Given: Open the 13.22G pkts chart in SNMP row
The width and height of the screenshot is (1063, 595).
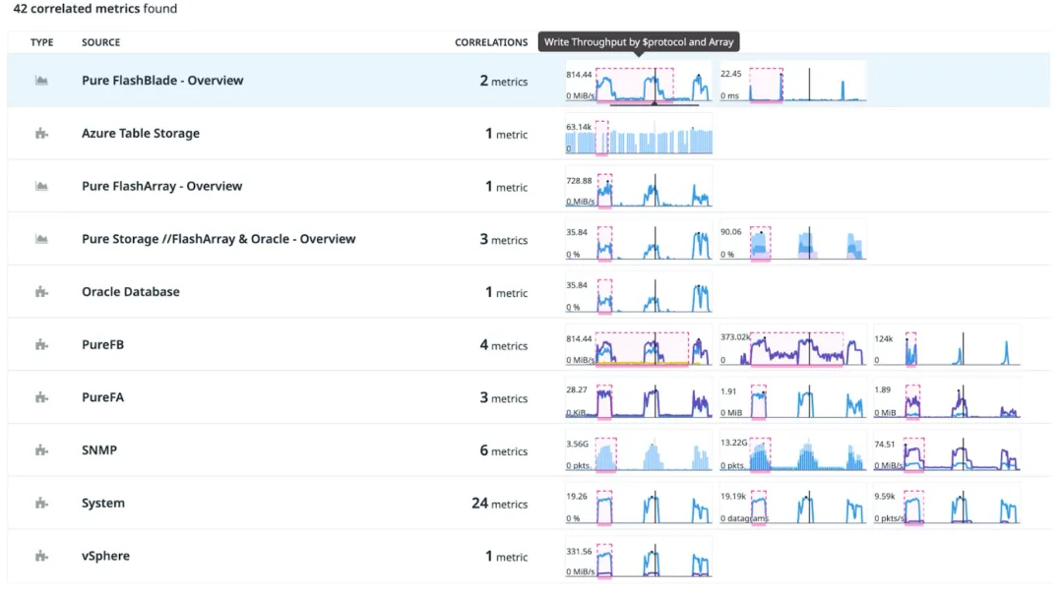Looking at the screenshot, I should 792,451.
